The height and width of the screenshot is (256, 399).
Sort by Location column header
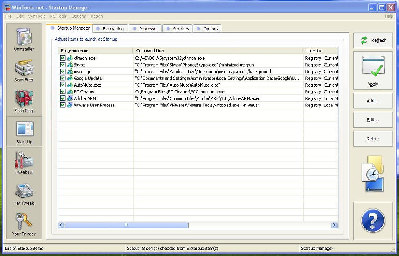320,50
